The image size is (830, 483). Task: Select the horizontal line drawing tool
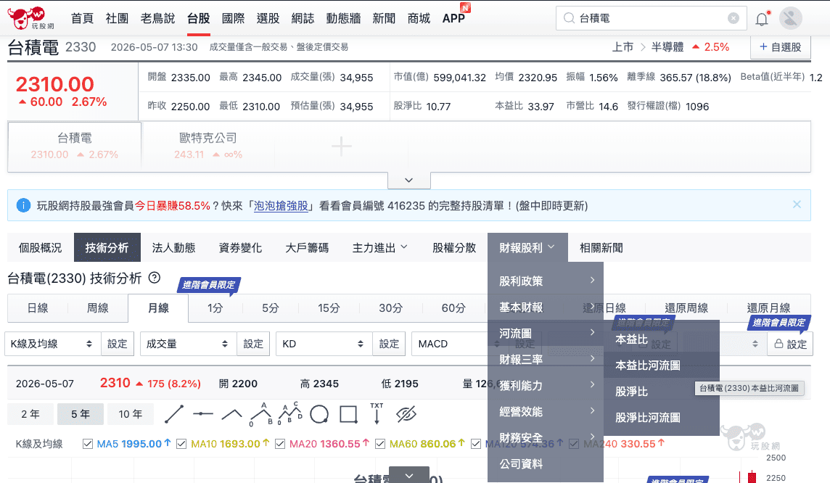[x=202, y=414]
